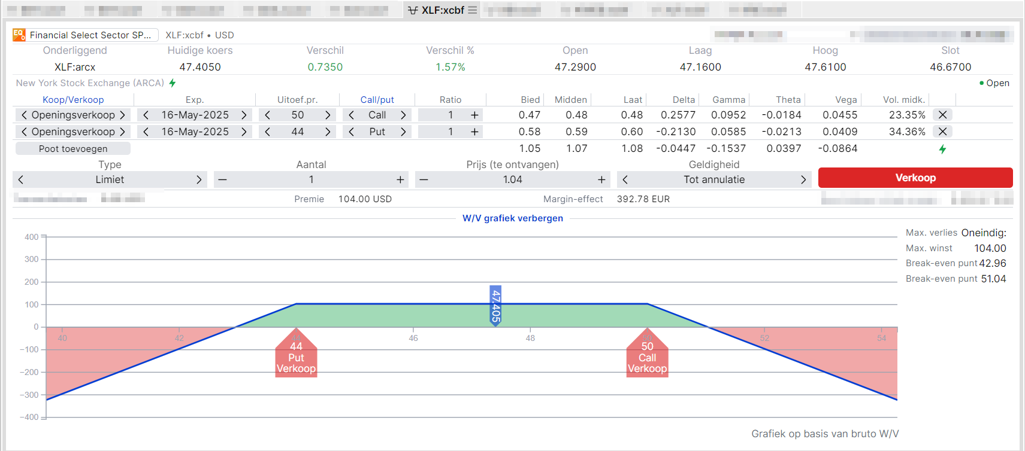Select later expiry for the Put leg

(244, 132)
